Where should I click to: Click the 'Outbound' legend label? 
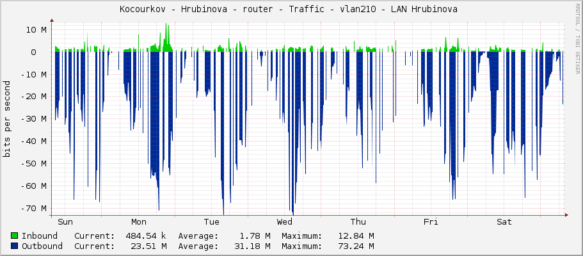pyautogui.click(x=42, y=246)
